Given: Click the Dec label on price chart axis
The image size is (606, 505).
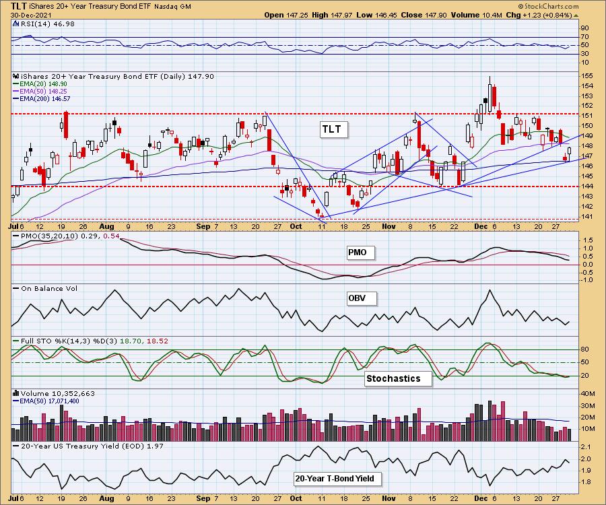Looking at the screenshot, I should (x=481, y=226).
